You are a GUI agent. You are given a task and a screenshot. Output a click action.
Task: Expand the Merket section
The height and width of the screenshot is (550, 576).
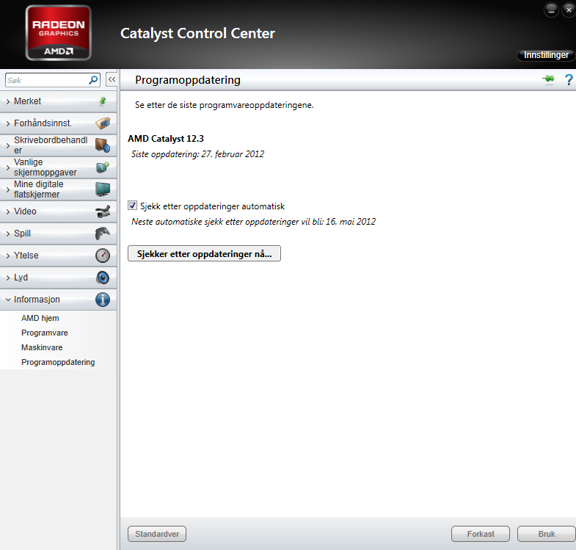(x=8, y=102)
